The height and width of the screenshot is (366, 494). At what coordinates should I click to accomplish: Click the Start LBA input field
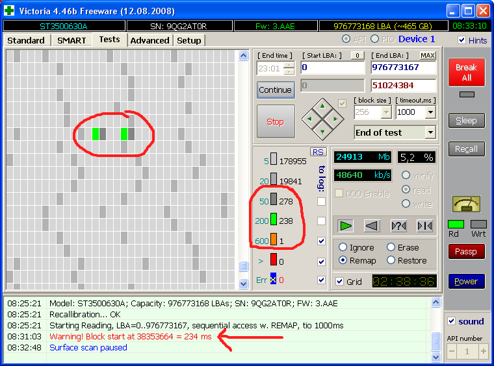333,67
